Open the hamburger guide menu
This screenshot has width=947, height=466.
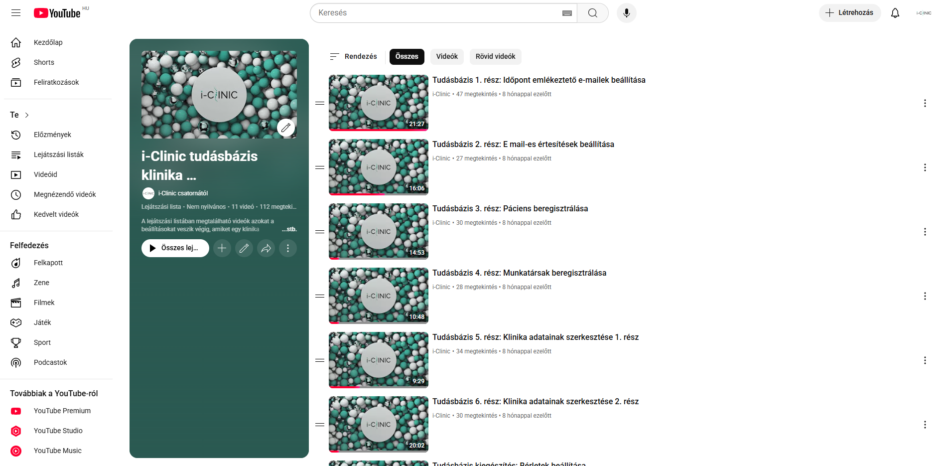(x=16, y=13)
